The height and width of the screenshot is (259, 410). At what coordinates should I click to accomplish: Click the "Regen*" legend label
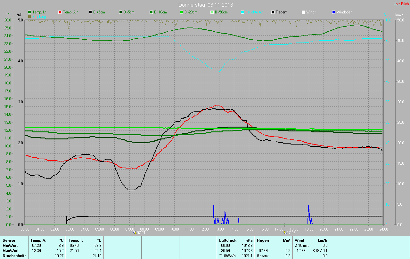pyautogui.click(x=282, y=12)
